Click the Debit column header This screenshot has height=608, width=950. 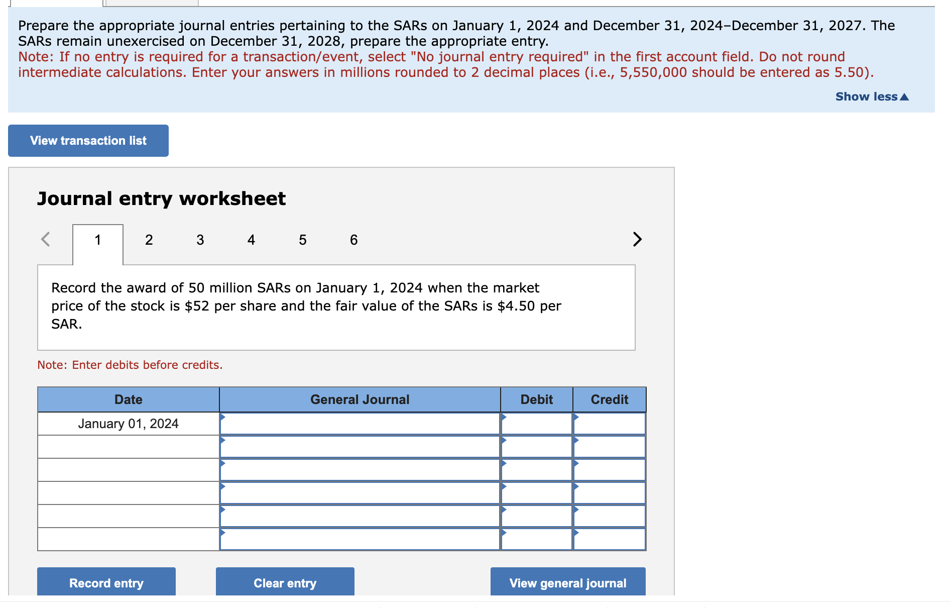537,399
